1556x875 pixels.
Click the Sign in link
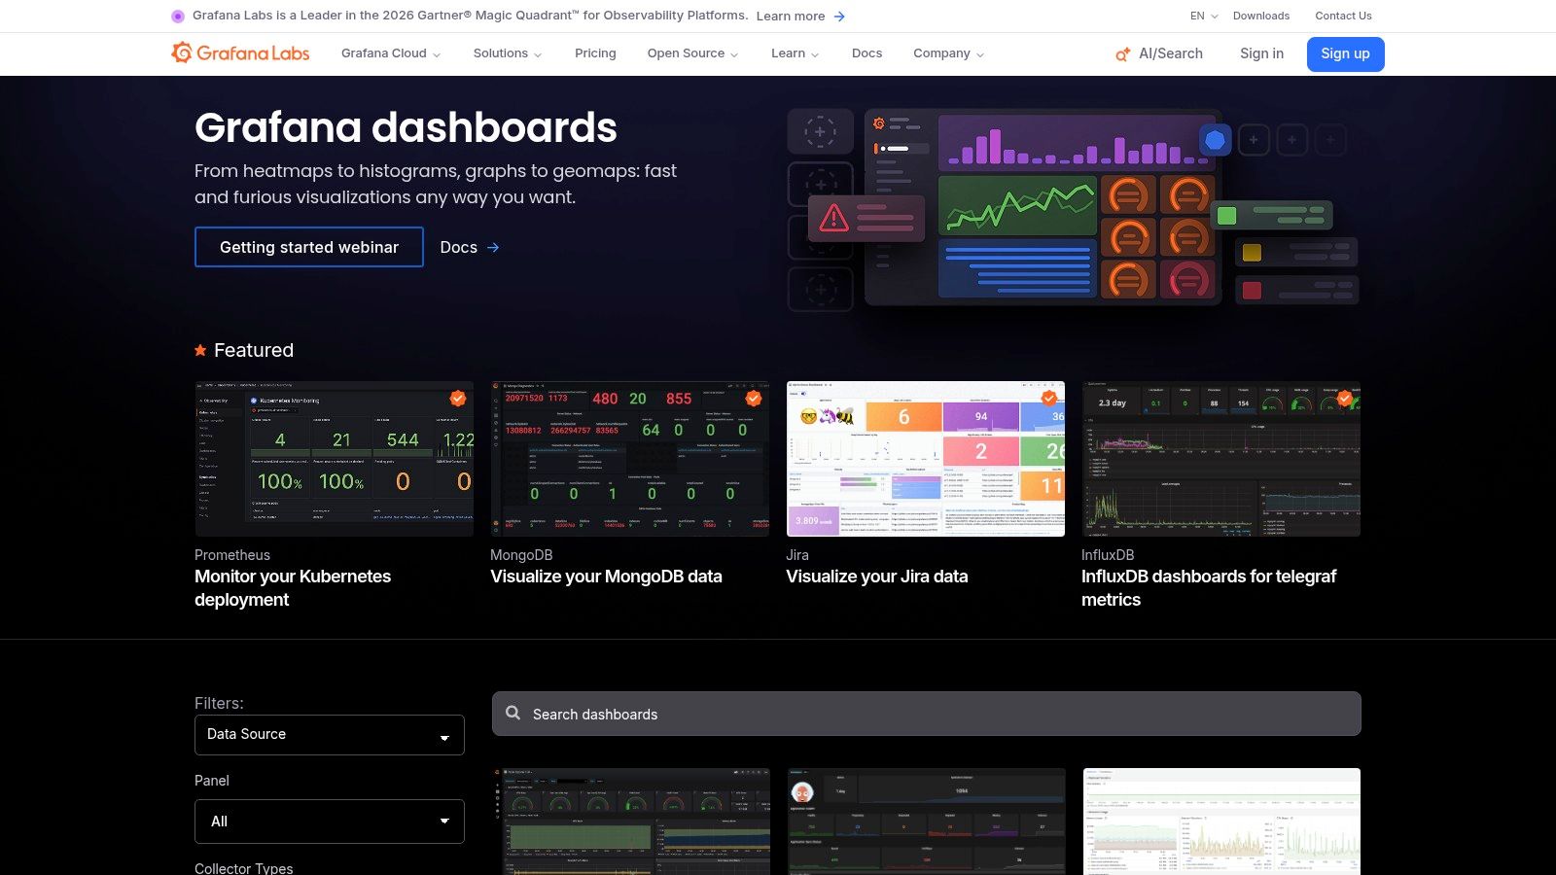[1261, 53]
